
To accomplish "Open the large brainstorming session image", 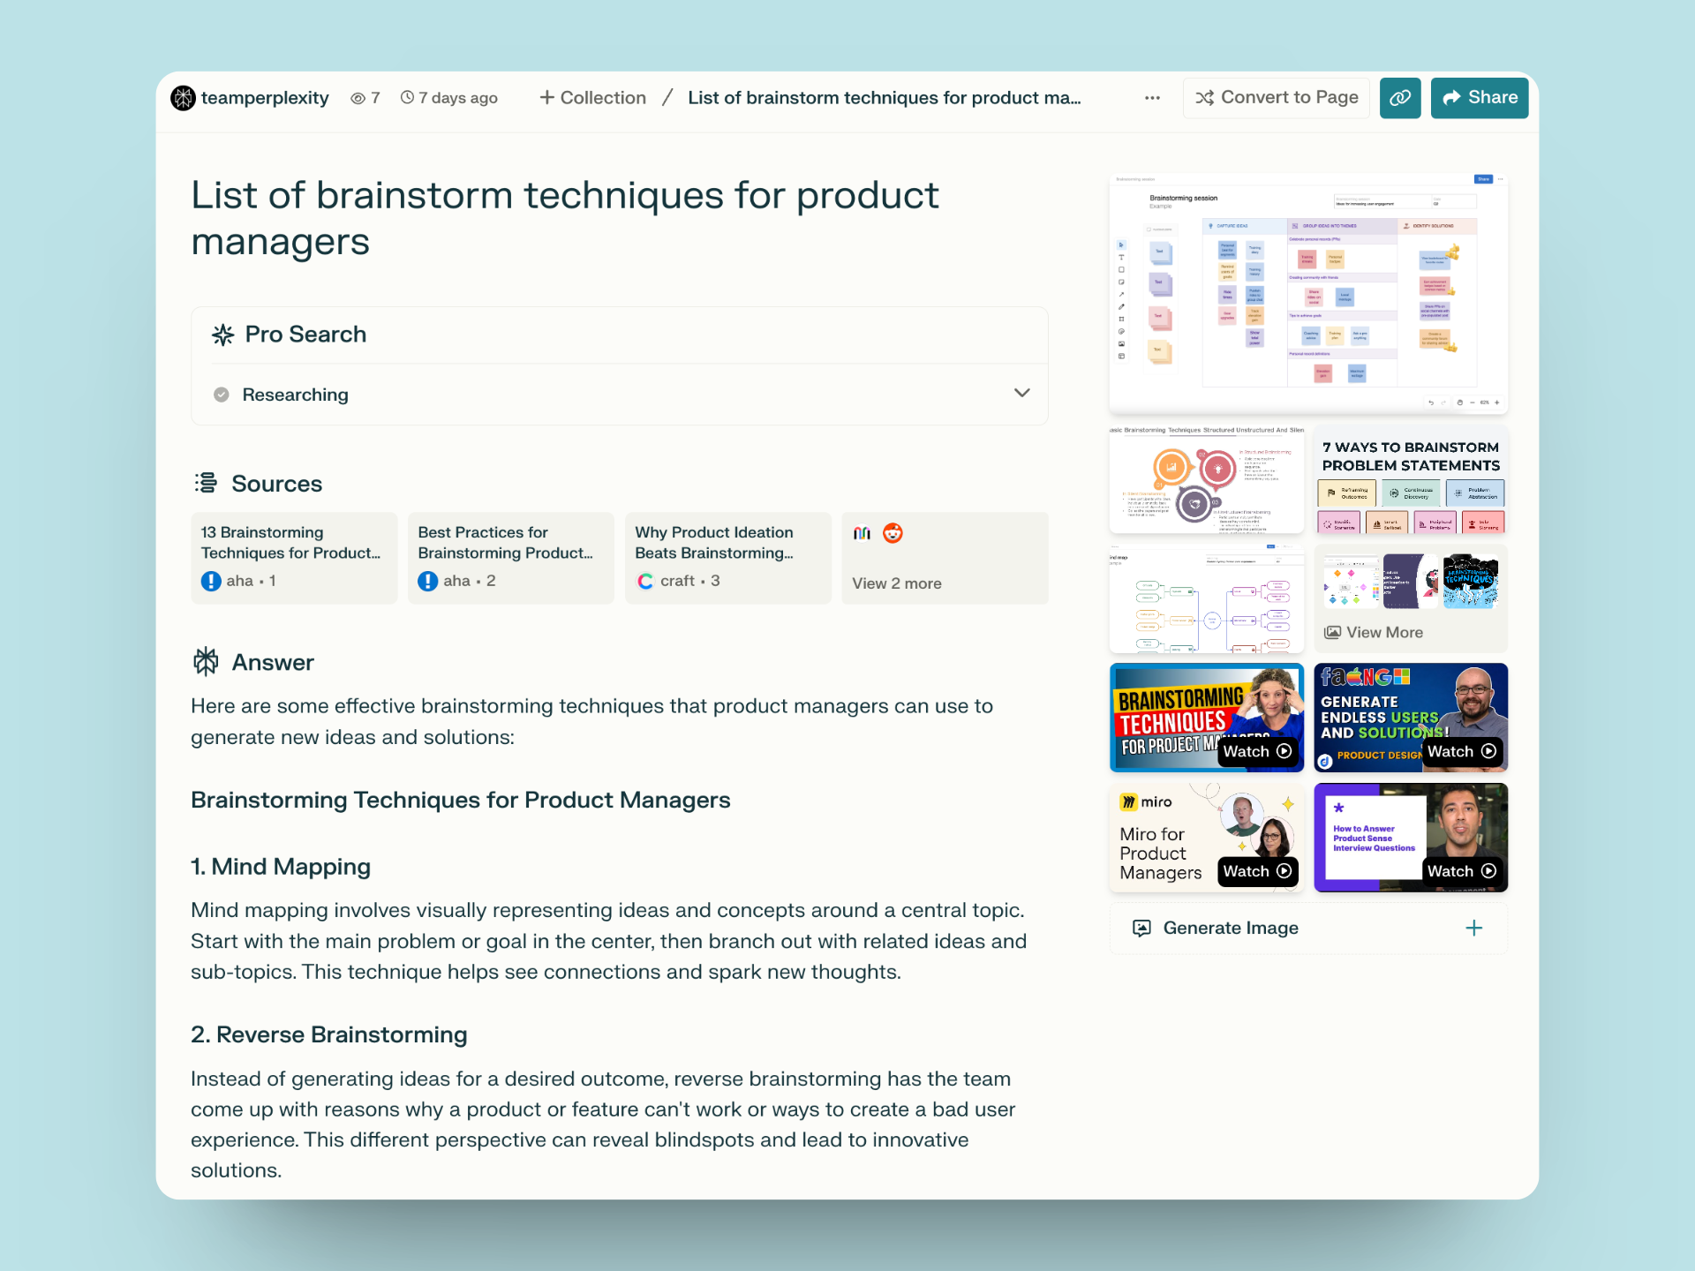I will click(1308, 294).
